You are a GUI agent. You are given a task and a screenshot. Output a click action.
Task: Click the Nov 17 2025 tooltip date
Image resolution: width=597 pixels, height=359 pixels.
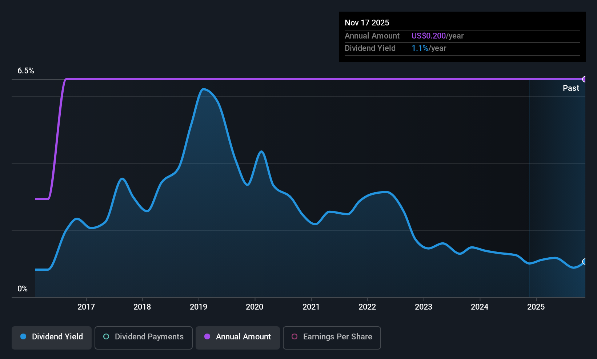point(367,23)
